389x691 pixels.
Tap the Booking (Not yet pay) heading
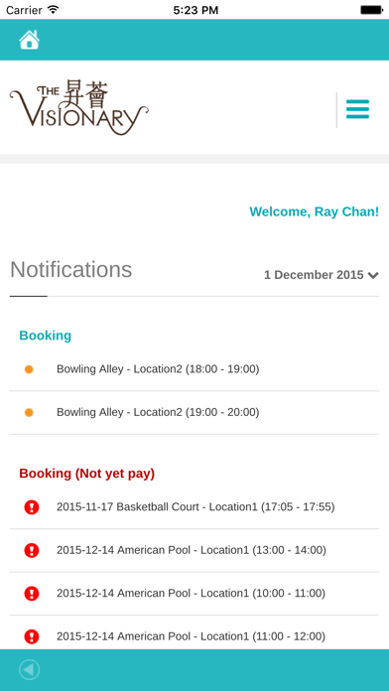tap(86, 474)
